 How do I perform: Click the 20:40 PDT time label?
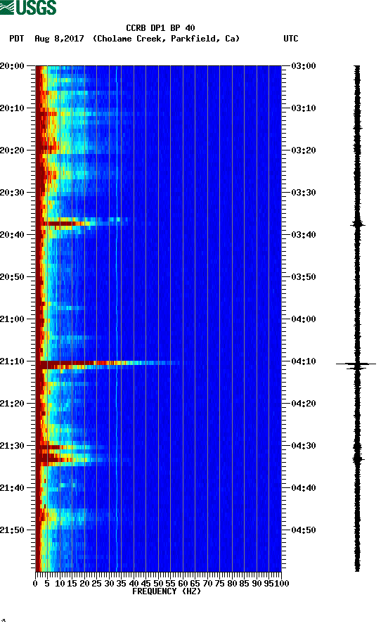point(12,235)
